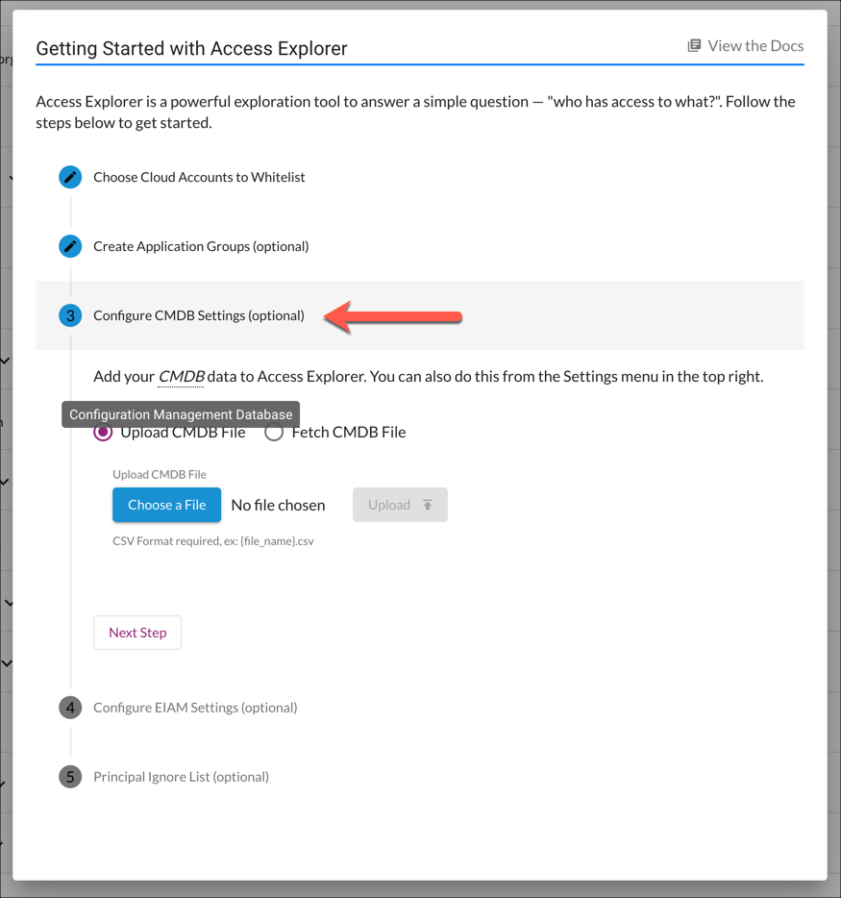Click the Next Step button
The image size is (841, 898).
pos(137,633)
